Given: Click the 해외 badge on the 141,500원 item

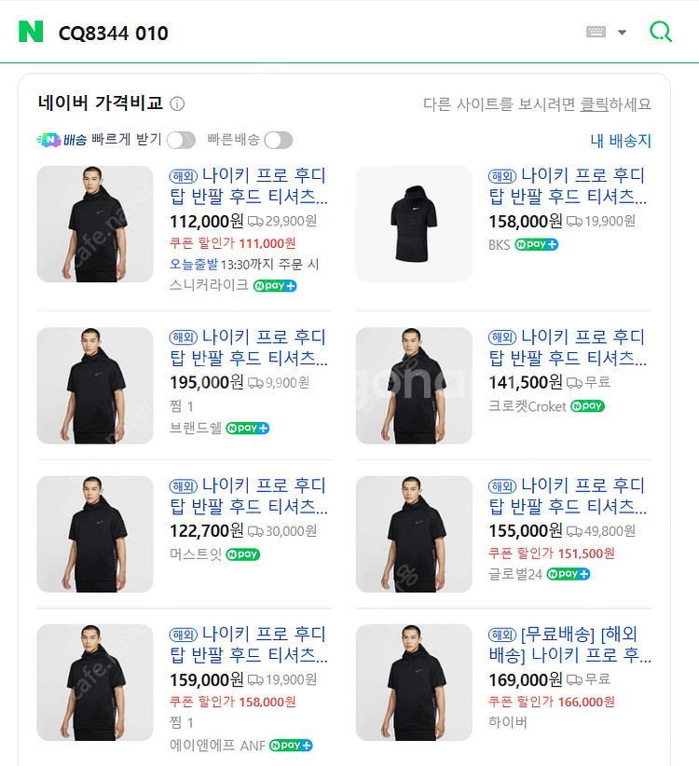Looking at the screenshot, I should [x=502, y=337].
